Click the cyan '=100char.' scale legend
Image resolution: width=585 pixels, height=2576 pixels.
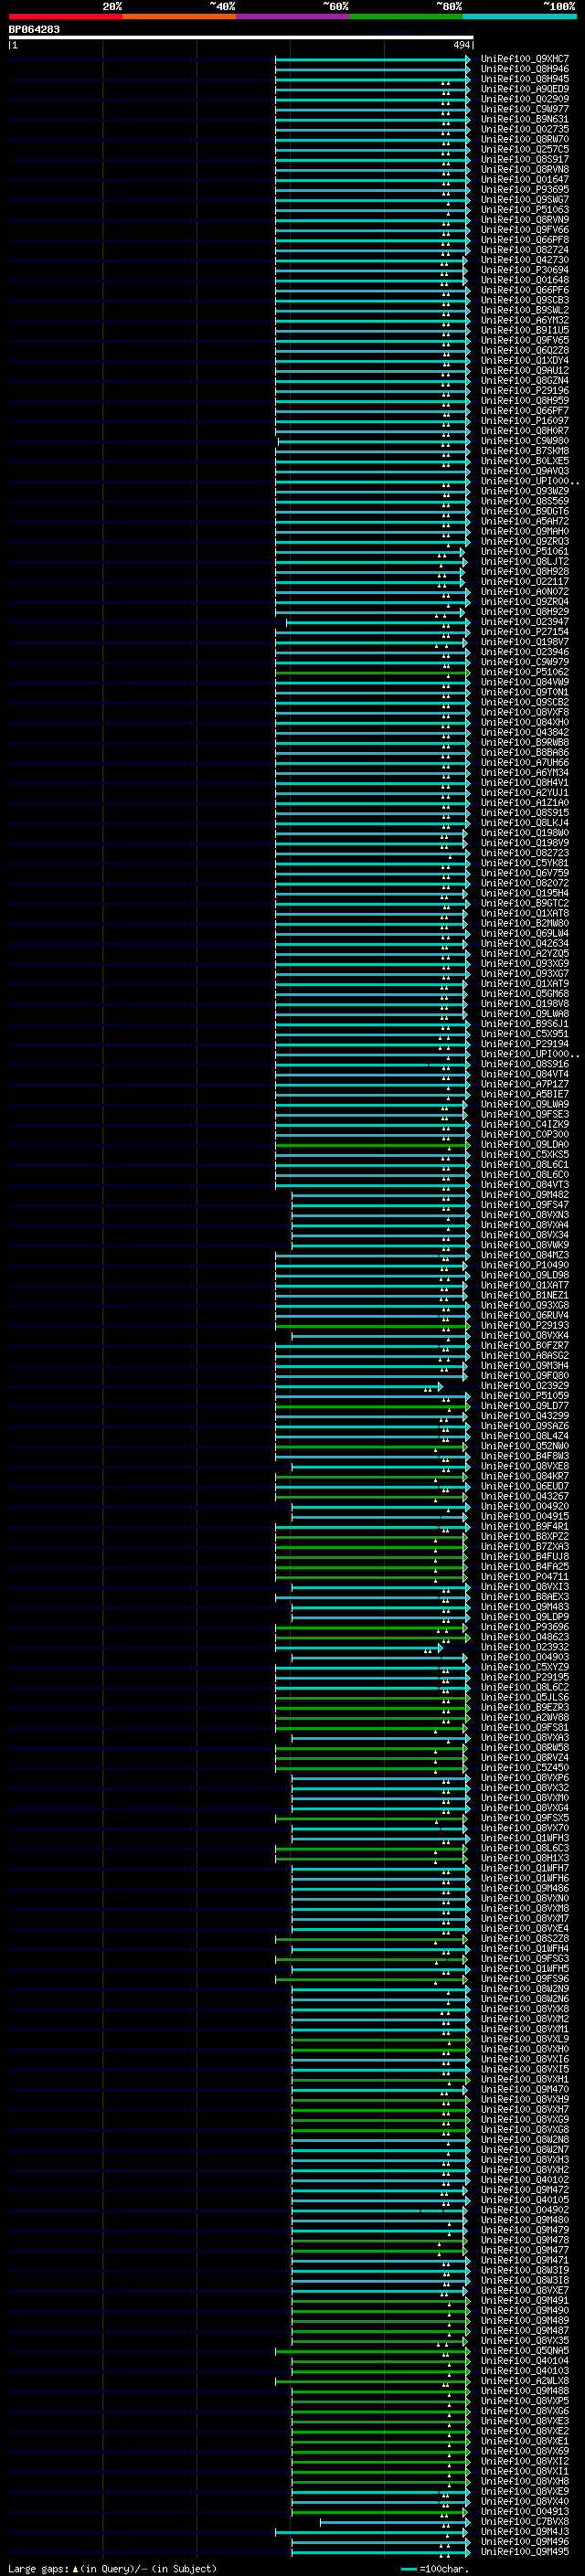pos(434,2569)
